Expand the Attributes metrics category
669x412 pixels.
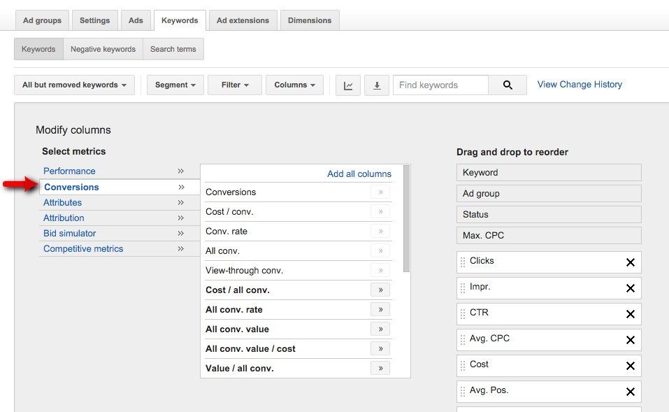(63, 202)
